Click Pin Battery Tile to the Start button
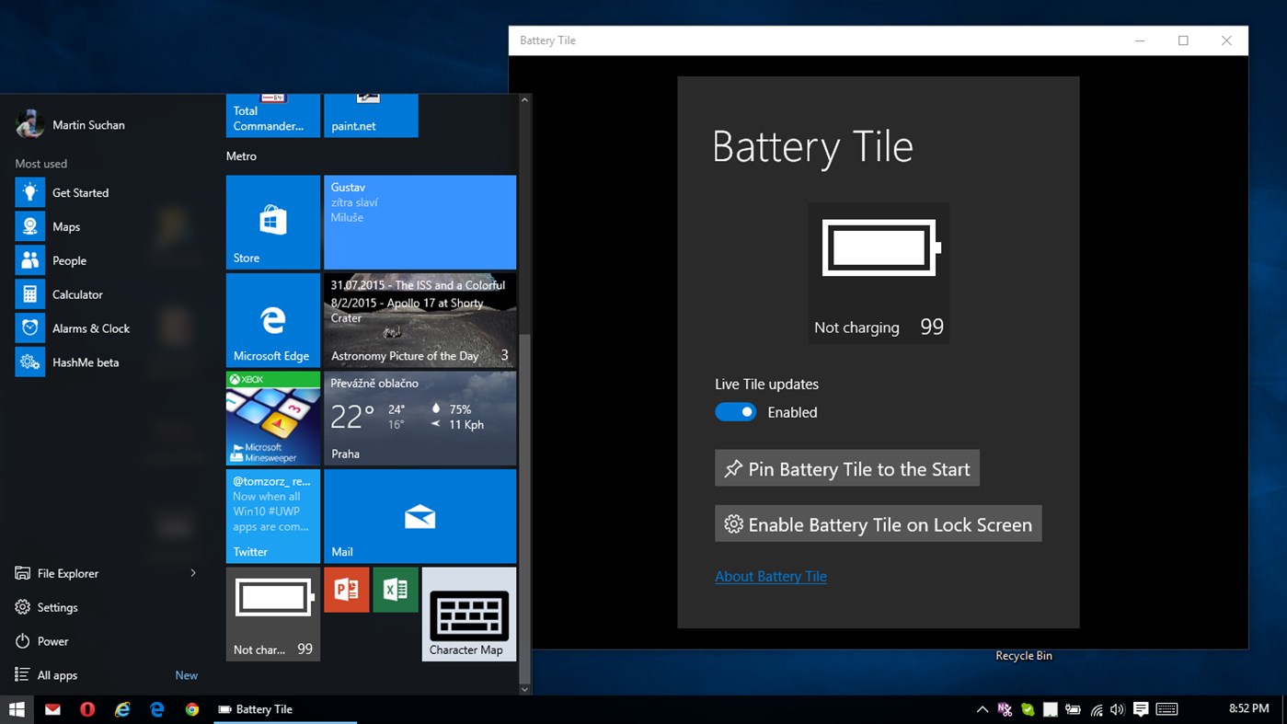The width and height of the screenshot is (1287, 724). (846, 468)
